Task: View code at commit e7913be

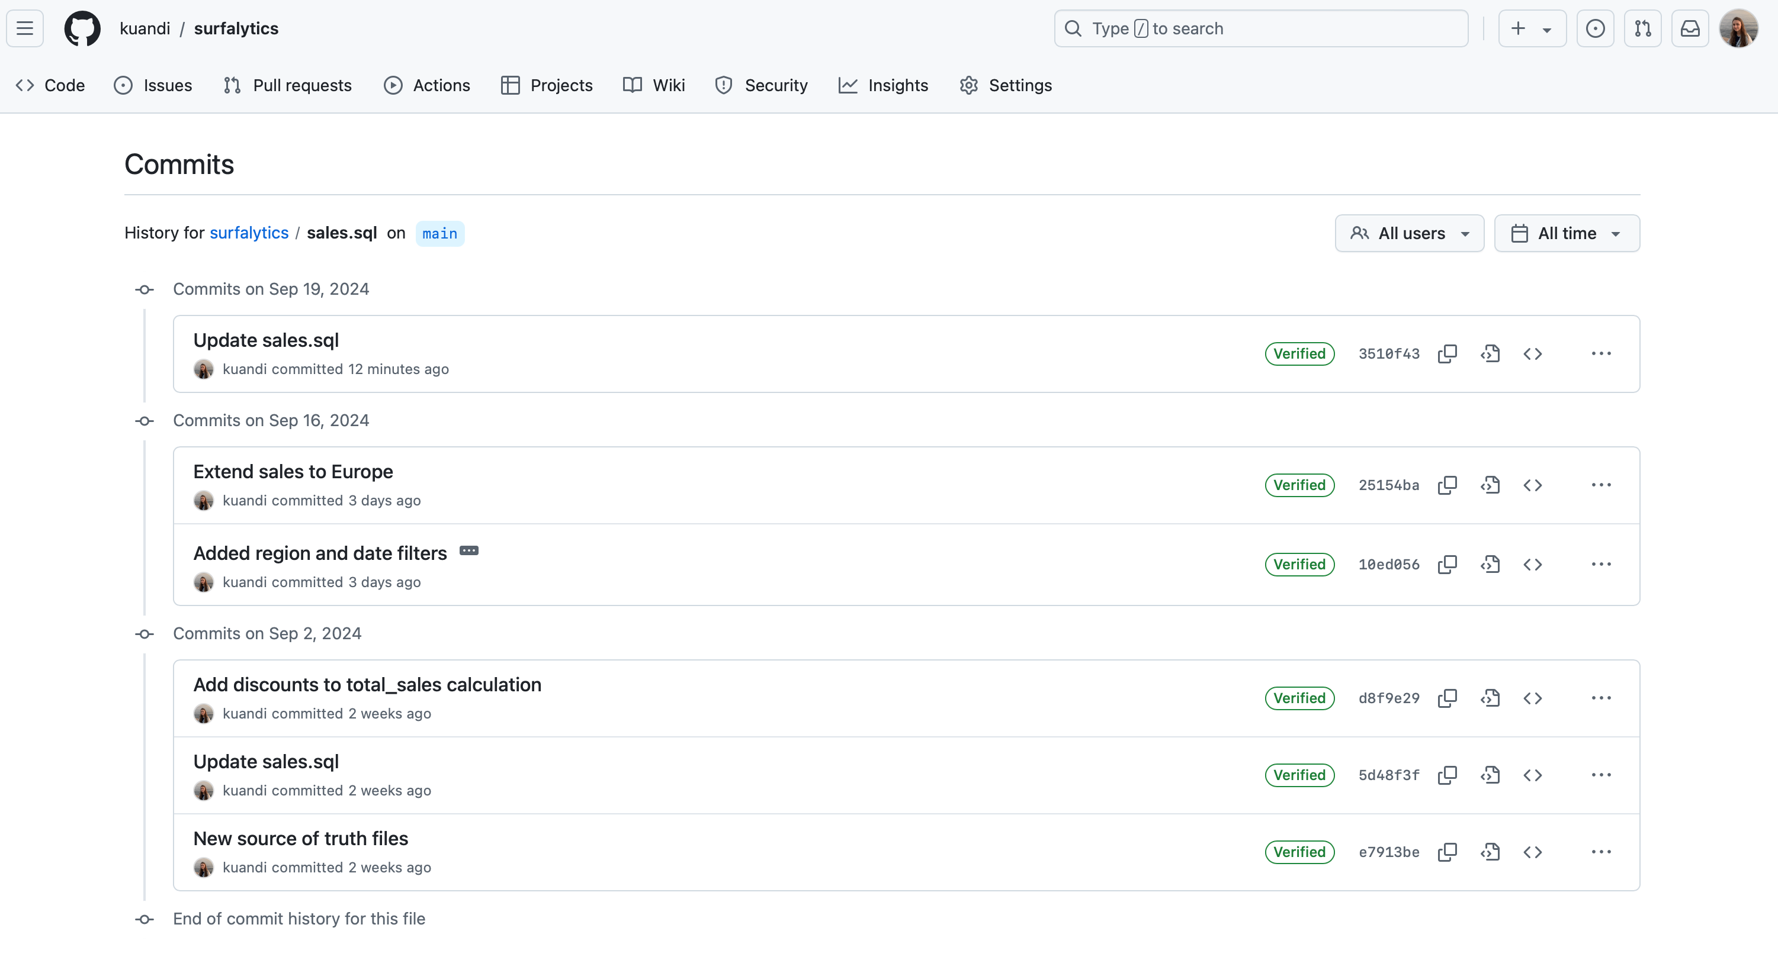Action: tap(1490, 852)
